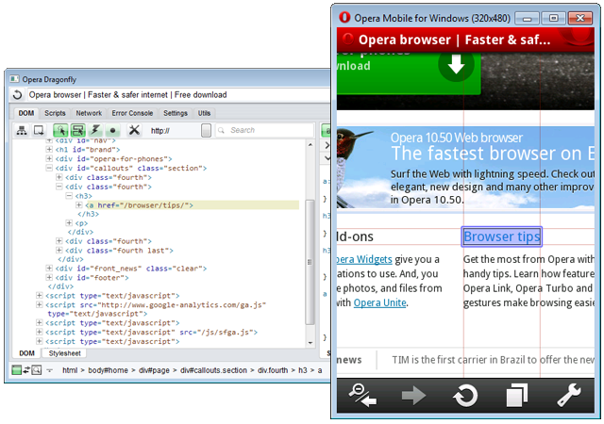Click the magnifier window icon in status bar
Screen dimensions: 604x424
[37, 370]
